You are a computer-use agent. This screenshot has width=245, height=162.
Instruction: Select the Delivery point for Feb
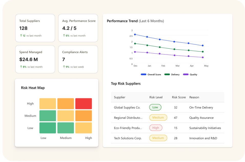(x=160, y=47)
